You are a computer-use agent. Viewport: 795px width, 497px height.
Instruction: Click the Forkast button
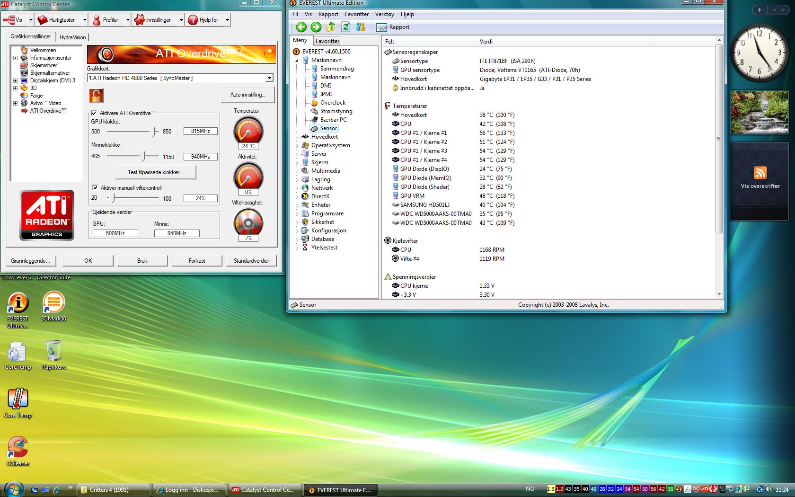tap(196, 261)
